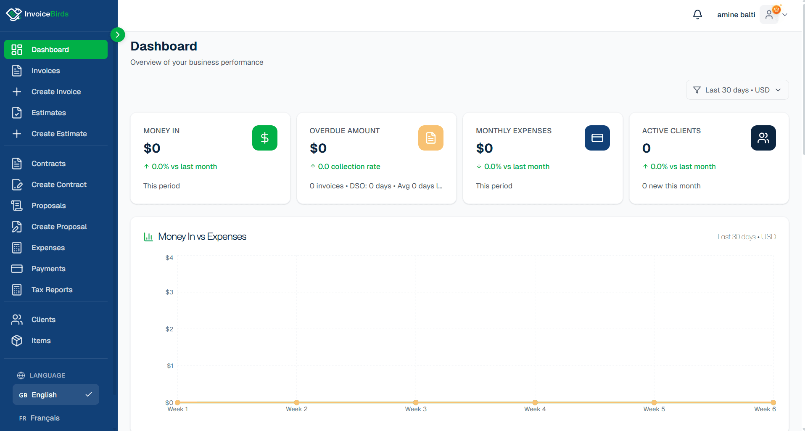This screenshot has height=431, width=805.
Task: Click the Contracts file icon
Action: 17,164
